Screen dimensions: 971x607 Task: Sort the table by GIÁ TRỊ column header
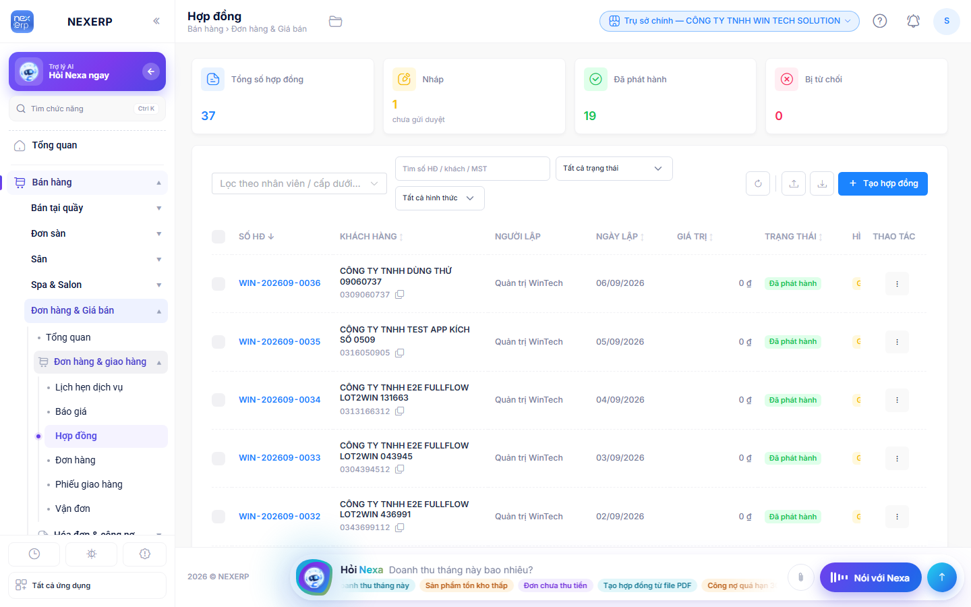click(695, 237)
